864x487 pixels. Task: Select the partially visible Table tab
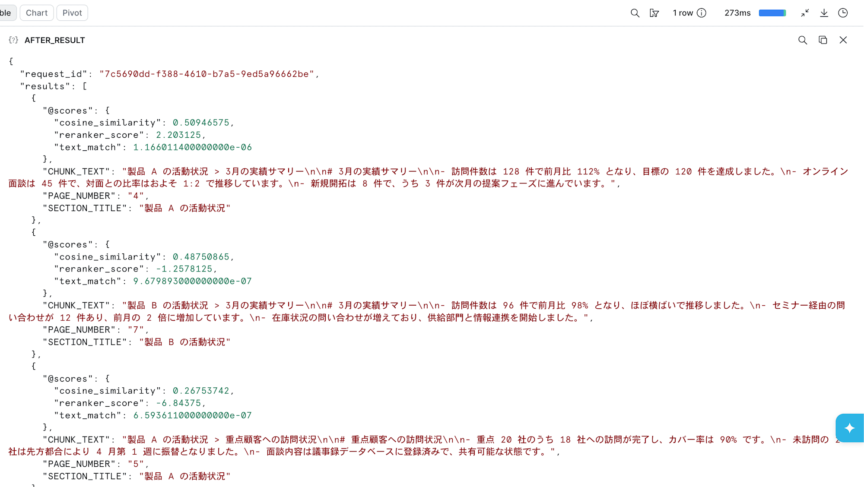tap(7, 13)
